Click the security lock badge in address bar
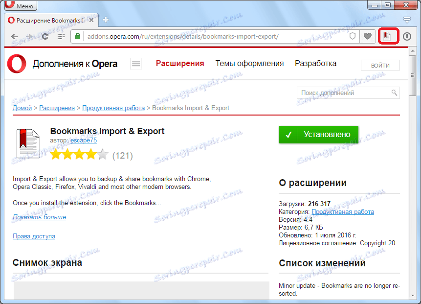Image resolution: width=421 pixels, height=304 pixels. coord(78,36)
